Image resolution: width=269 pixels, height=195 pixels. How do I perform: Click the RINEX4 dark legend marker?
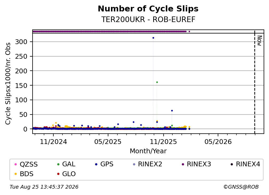pos(232,164)
